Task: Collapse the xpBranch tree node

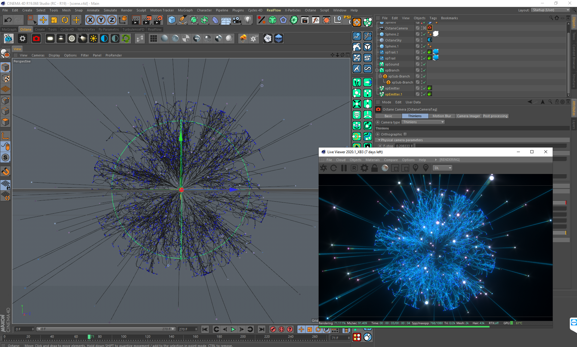Action: [377, 70]
